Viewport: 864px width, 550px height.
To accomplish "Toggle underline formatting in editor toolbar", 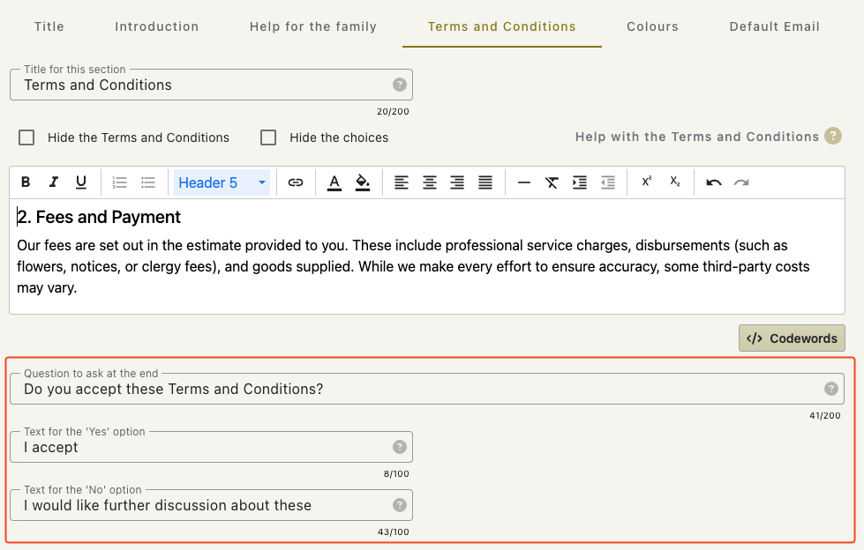I will (81, 182).
